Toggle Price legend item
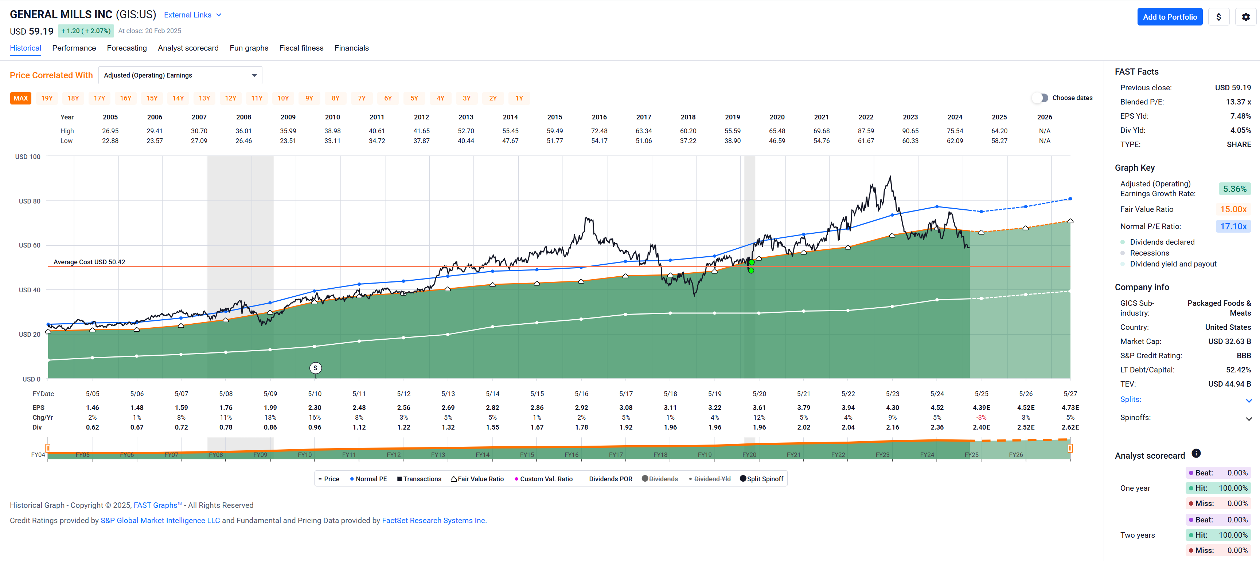Image resolution: width=1260 pixels, height=561 pixels. point(329,479)
